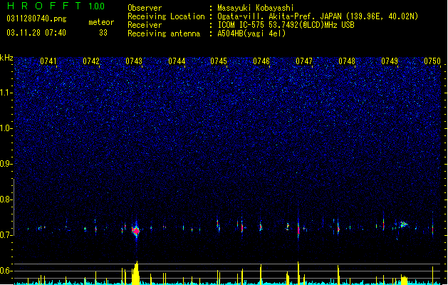This screenshot has height=285, width=448.
Task: Click the observer name Masayuki Kobayashi
Action: click(x=256, y=8)
